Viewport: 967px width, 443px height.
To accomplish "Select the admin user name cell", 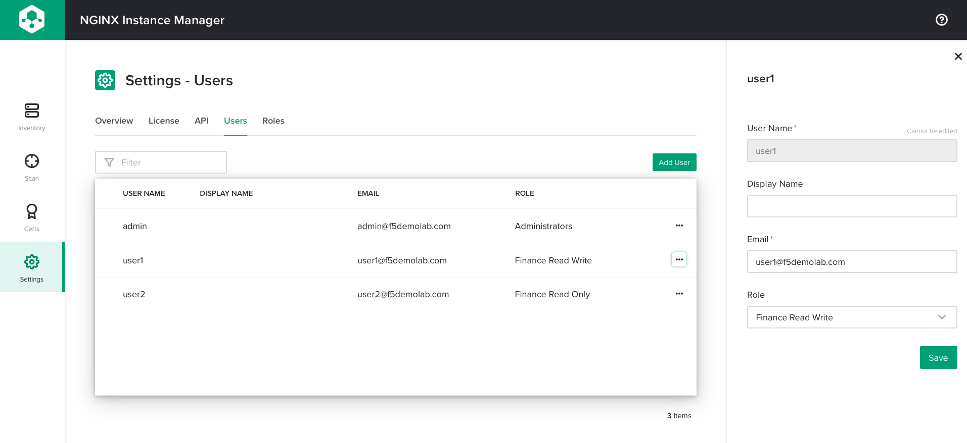I will [135, 226].
